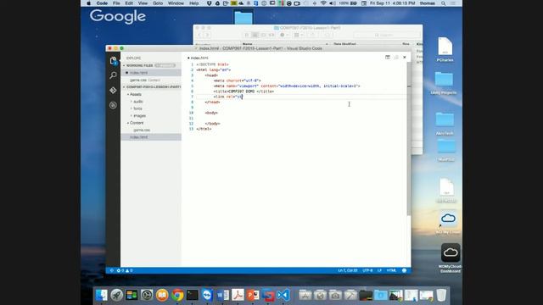The width and height of the screenshot is (543, 305).
Task: Click the UTF-8 encoding in status bar
Action: coord(367,270)
